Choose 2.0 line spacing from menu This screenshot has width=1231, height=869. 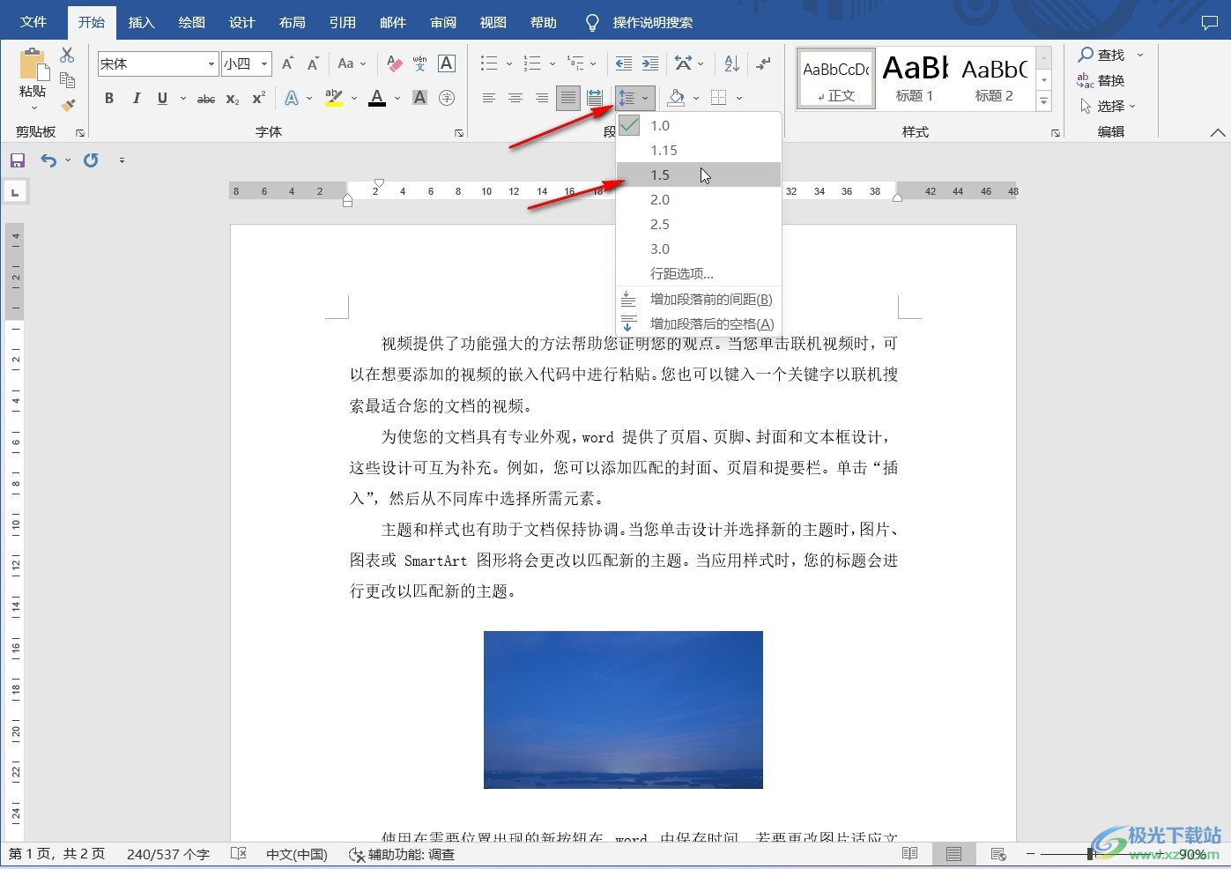tap(699, 200)
